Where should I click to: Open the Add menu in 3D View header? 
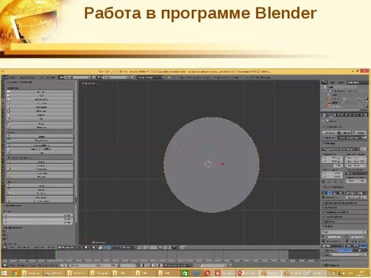(x=39, y=247)
